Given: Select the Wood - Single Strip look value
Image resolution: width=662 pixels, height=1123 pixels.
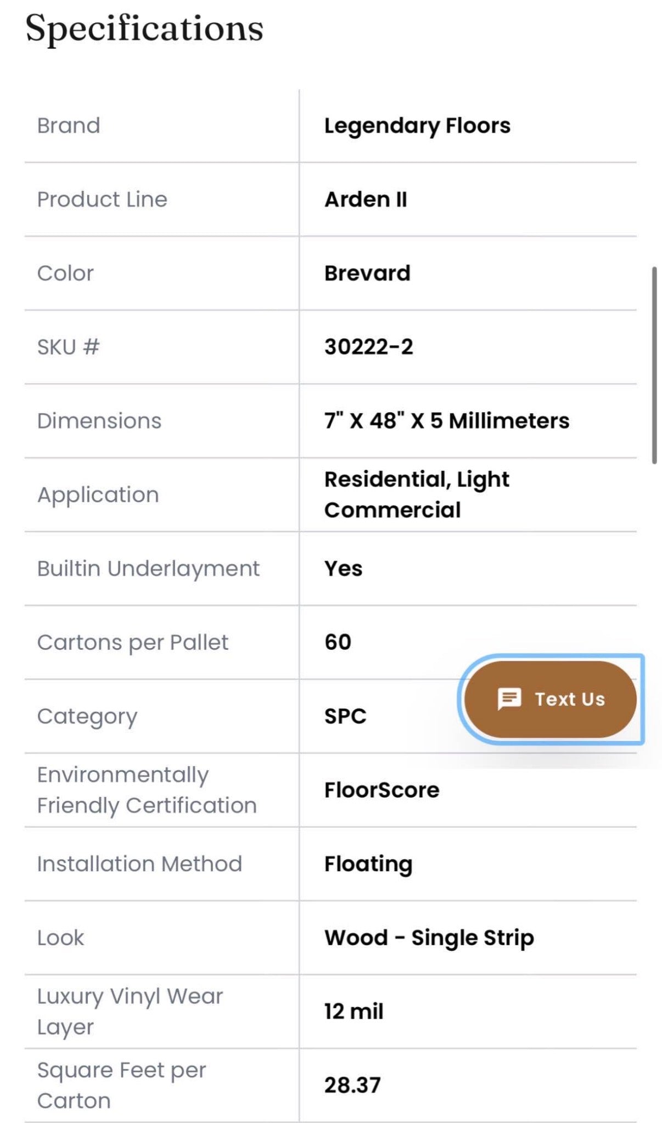Looking at the screenshot, I should 429,938.
